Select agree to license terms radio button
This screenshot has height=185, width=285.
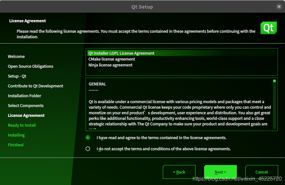pyautogui.click(x=88, y=138)
